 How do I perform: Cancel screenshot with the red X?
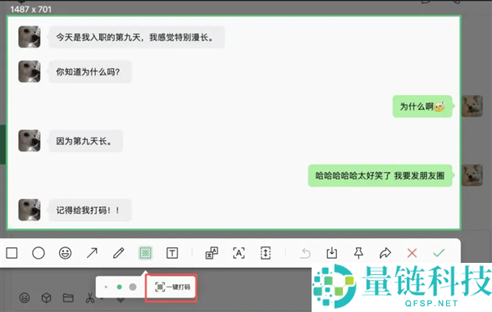412,253
